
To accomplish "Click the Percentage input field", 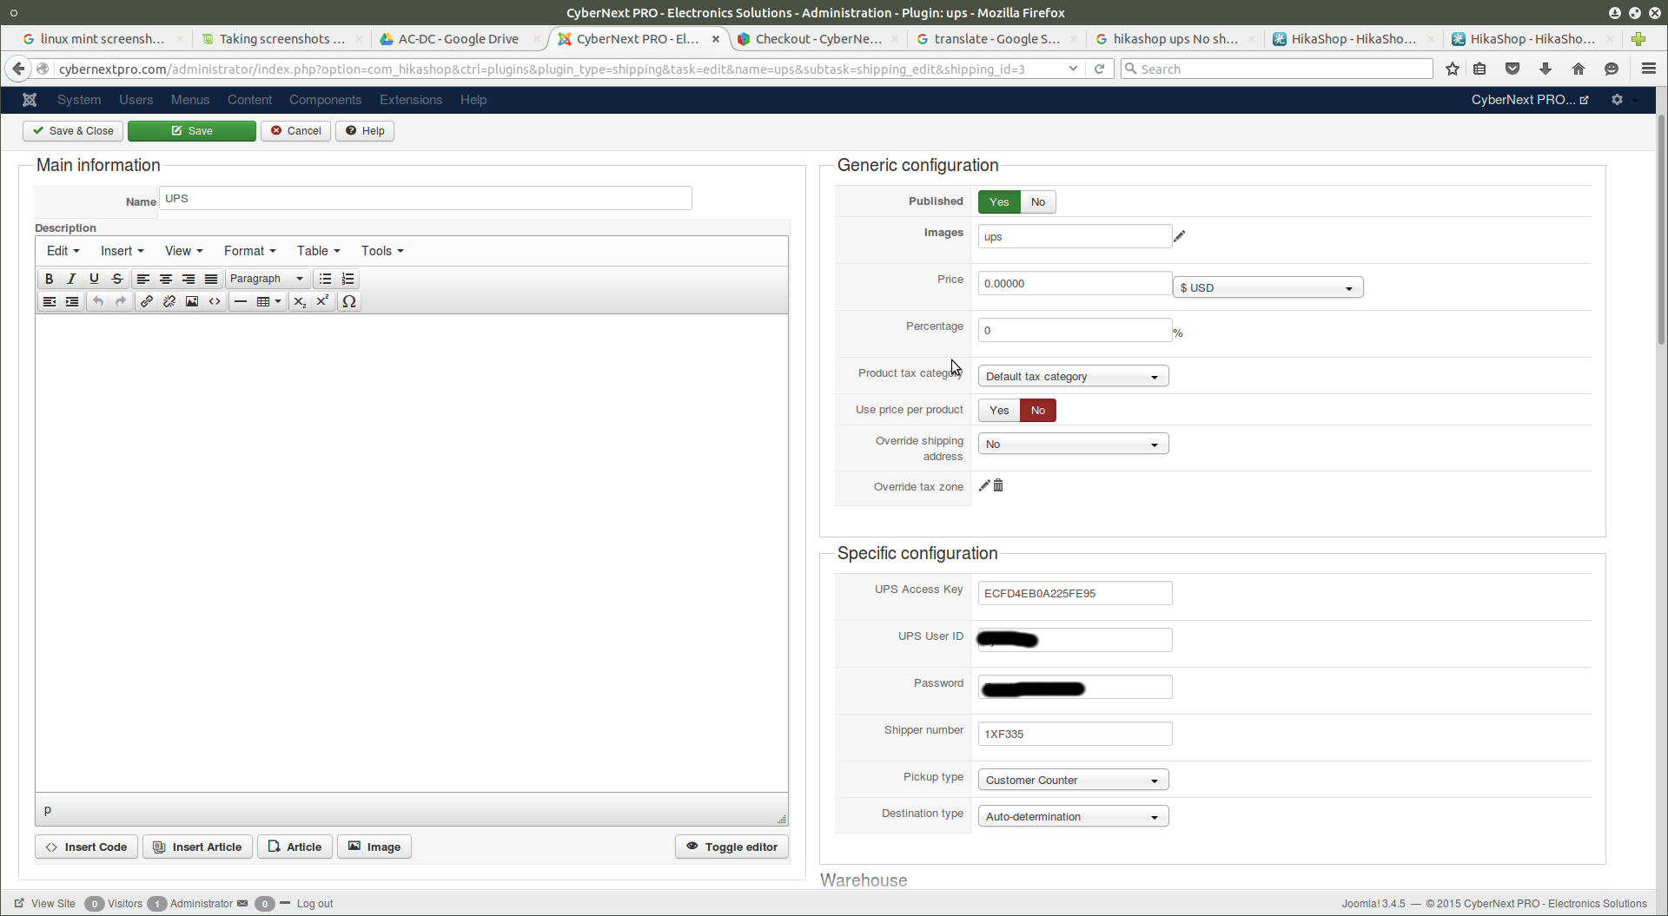I will pyautogui.click(x=1075, y=330).
